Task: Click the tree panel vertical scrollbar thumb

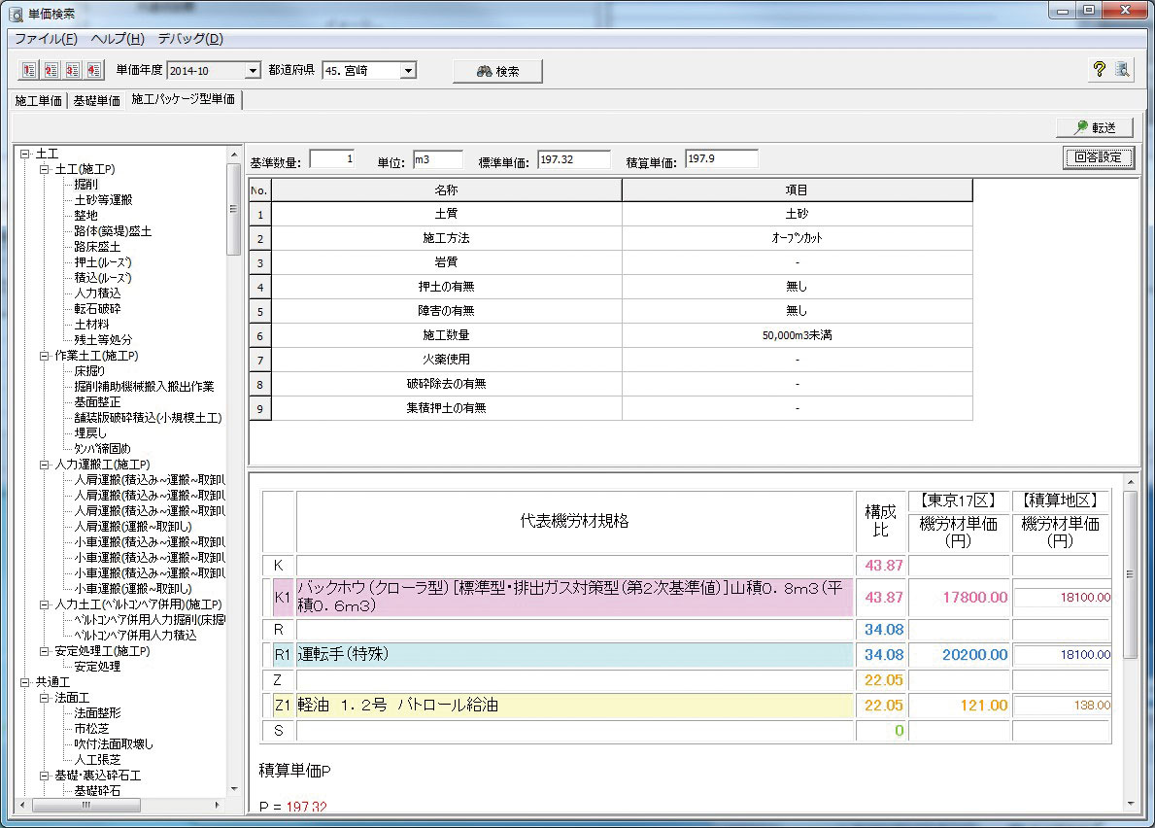Action: tap(233, 209)
